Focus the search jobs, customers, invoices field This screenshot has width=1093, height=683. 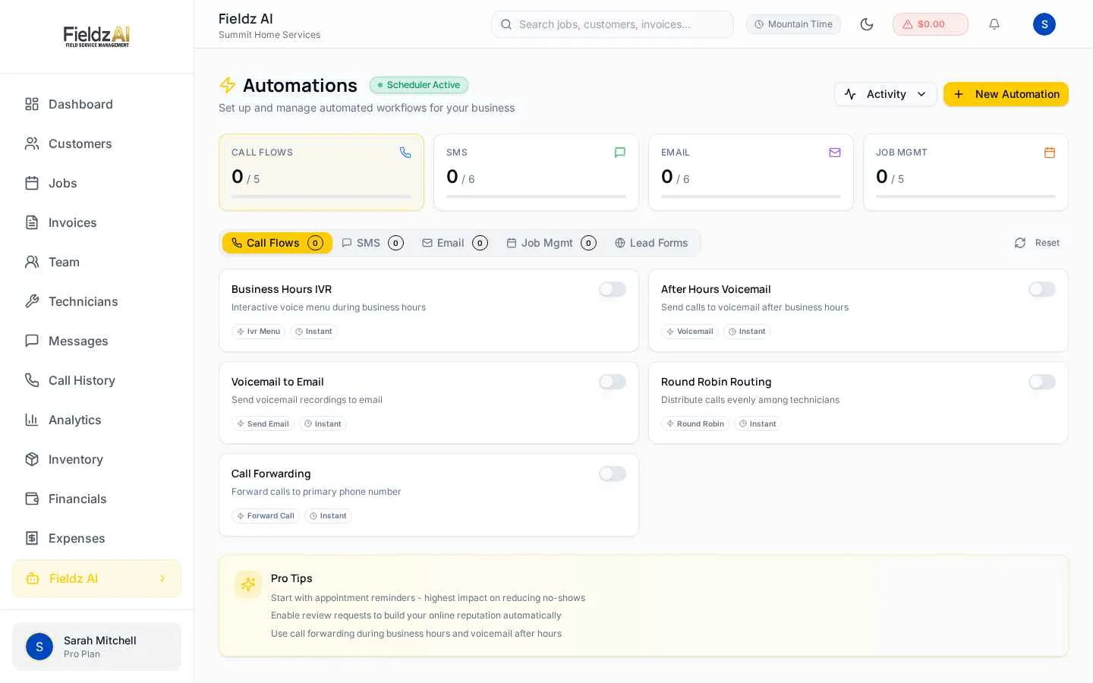coord(613,24)
